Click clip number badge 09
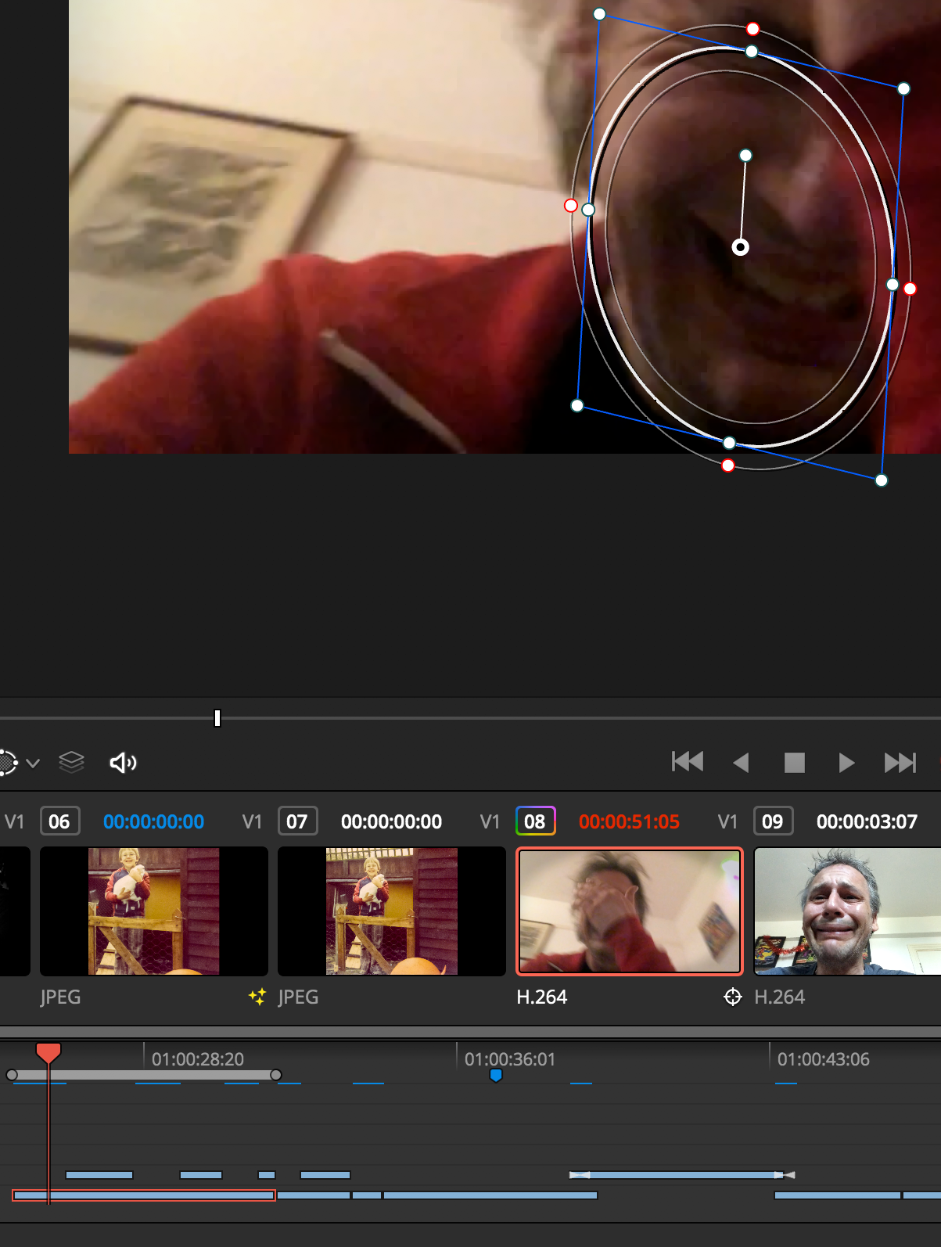941x1247 pixels. tap(773, 821)
